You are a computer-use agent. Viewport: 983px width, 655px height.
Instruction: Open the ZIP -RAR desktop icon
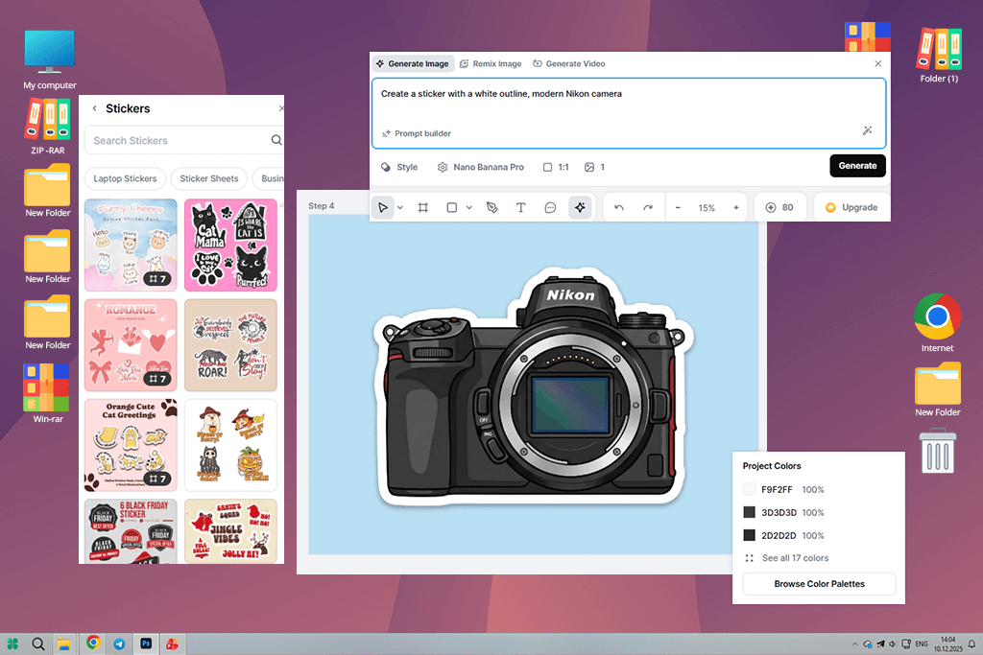tap(48, 128)
